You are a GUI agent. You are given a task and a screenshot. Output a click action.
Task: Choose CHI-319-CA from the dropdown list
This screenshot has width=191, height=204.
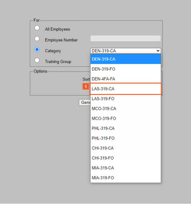(x=126, y=148)
